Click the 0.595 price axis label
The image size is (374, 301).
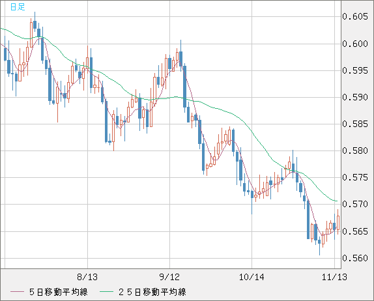pos(355,70)
